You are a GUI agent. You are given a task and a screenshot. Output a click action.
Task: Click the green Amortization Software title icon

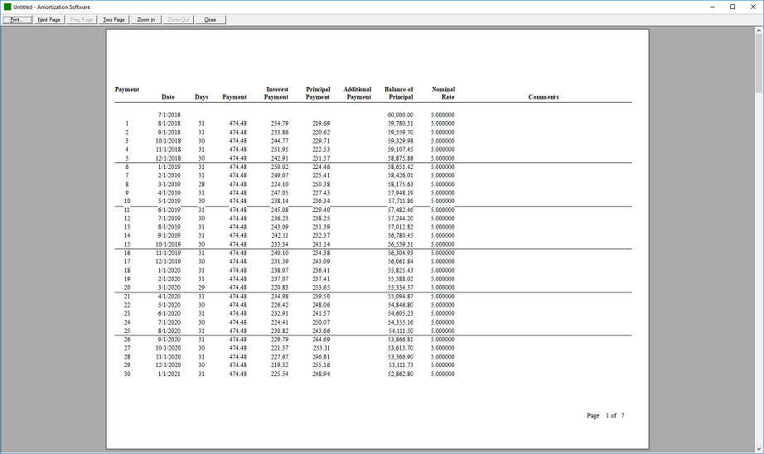click(7, 7)
